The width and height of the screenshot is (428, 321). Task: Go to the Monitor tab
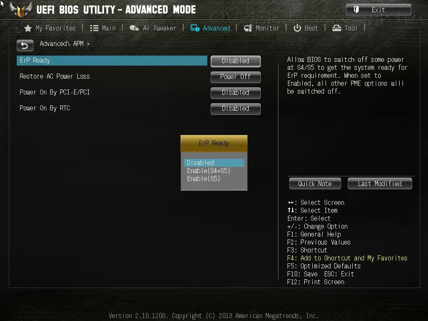click(x=267, y=28)
